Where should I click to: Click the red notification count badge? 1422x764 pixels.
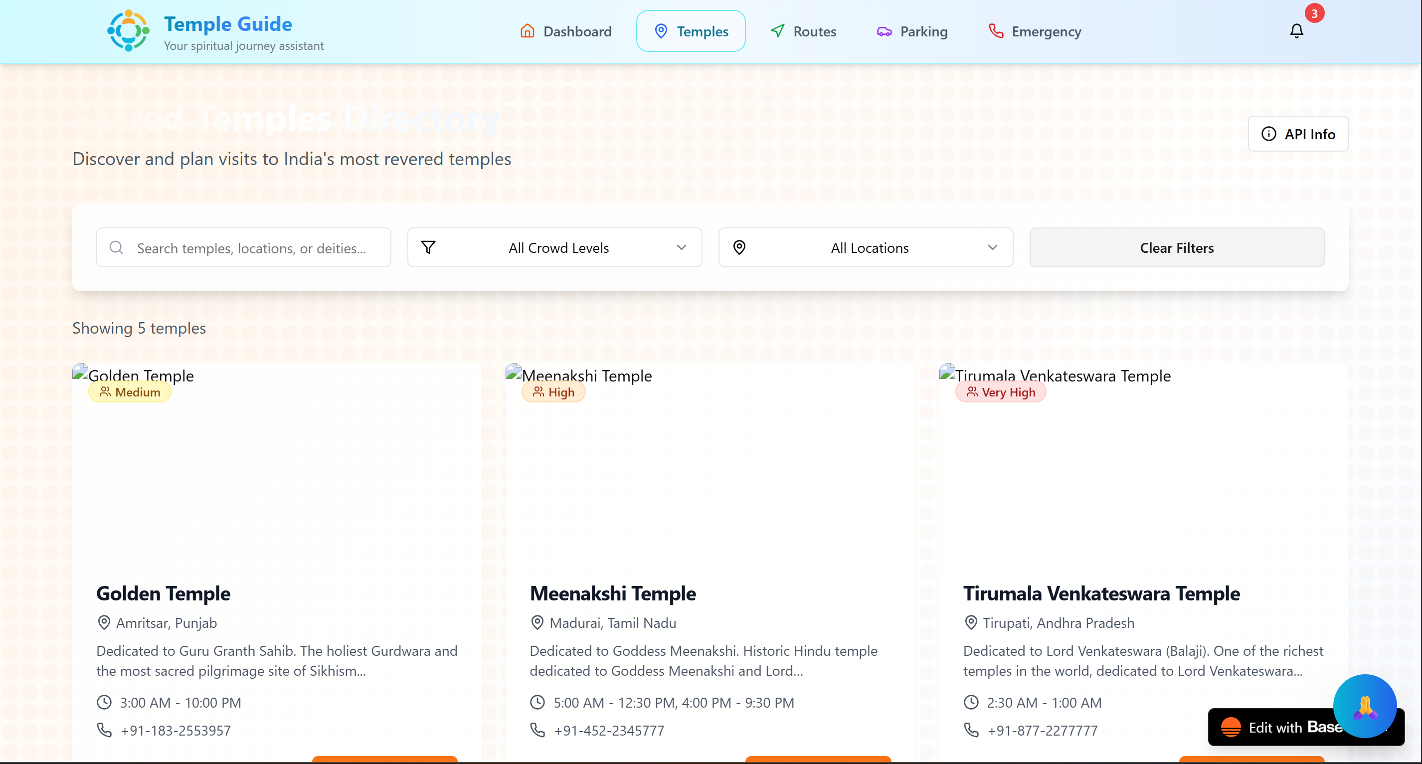coord(1314,13)
